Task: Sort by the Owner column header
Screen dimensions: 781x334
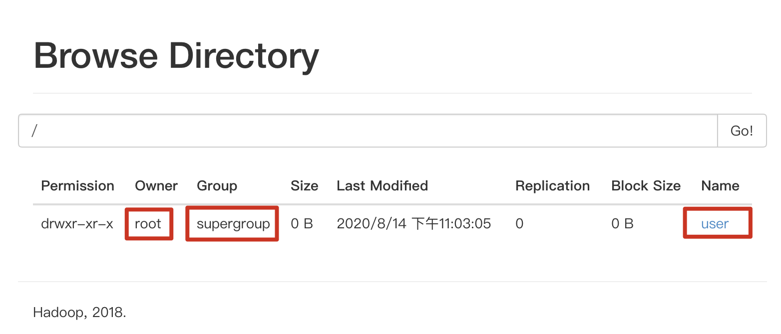Action: [x=156, y=185]
